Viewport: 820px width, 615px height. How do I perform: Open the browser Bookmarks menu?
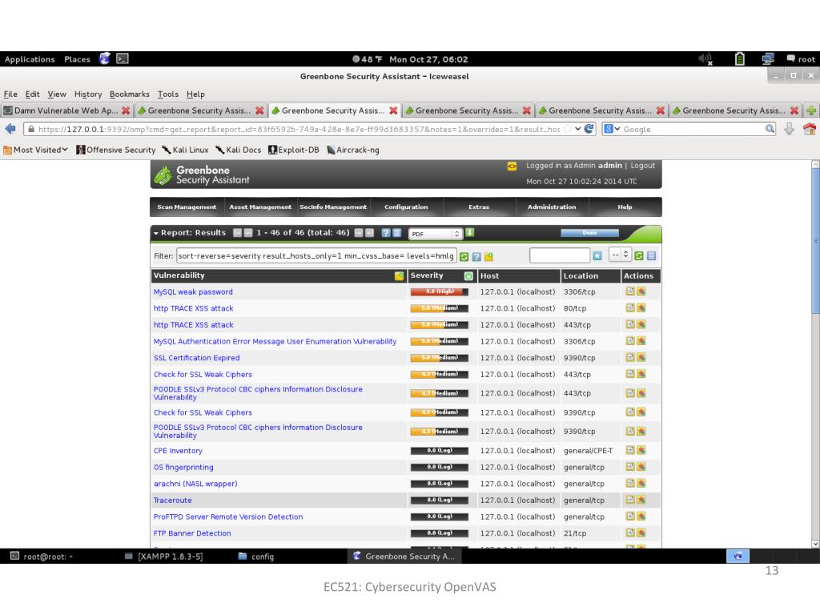tap(129, 94)
